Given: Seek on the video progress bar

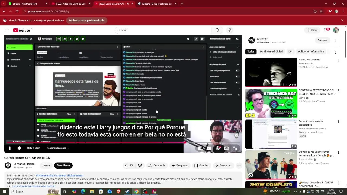Looking at the screenshot, I should click(x=123, y=142).
